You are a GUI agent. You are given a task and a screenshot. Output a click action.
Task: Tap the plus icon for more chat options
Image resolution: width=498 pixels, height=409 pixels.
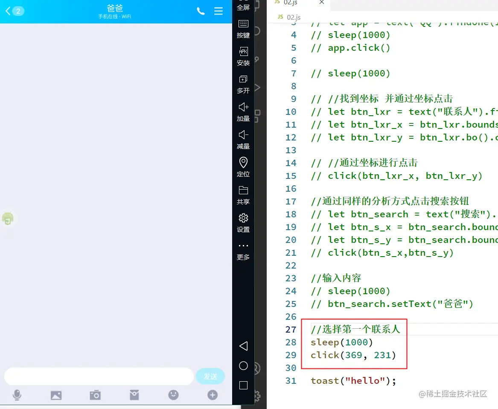(213, 395)
